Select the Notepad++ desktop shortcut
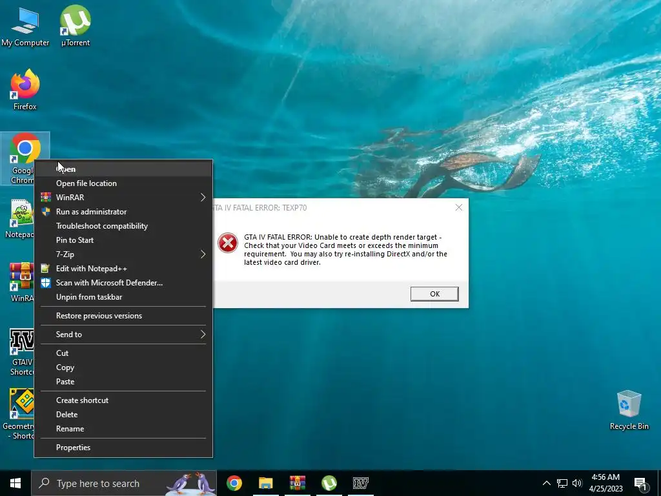This screenshot has height=496, width=661. tap(19, 219)
